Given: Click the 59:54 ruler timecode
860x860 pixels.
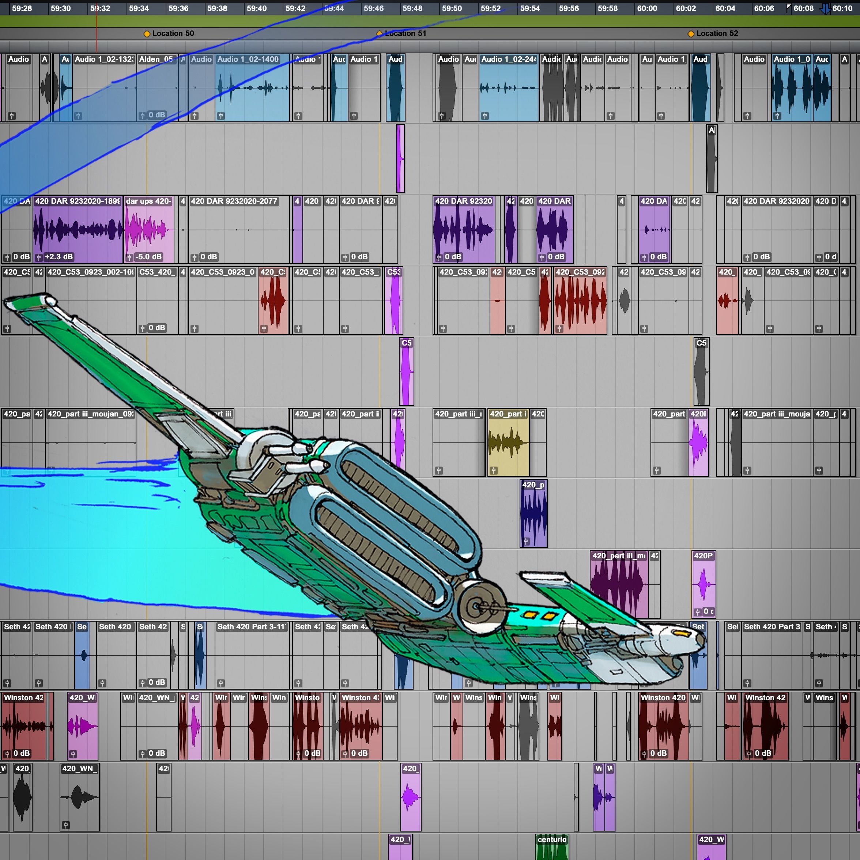Looking at the screenshot, I should coord(530,8).
